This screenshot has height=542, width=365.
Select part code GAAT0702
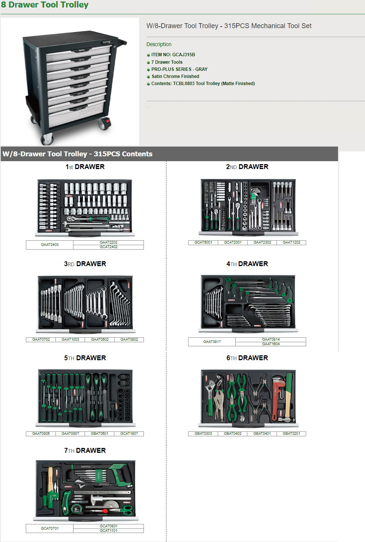click(41, 340)
